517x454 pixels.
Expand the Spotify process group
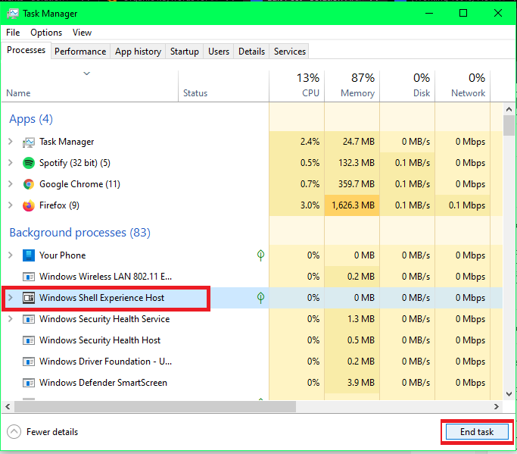11,163
